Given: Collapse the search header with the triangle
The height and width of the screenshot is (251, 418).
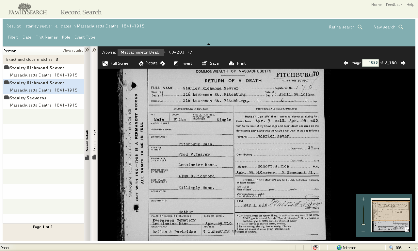Looking at the screenshot, I should point(209,44).
